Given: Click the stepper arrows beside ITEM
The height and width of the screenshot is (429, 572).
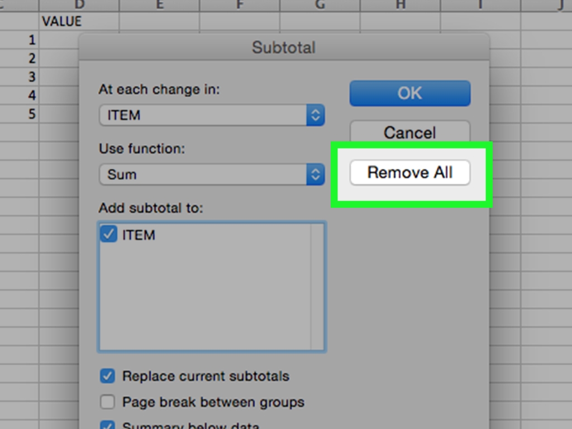Looking at the screenshot, I should (316, 115).
